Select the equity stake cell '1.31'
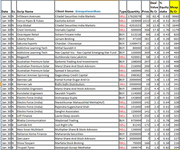 (x=164, y=89)
